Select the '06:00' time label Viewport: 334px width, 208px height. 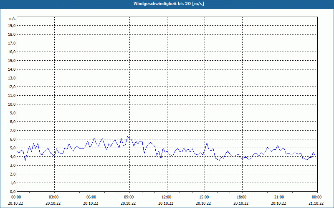click(92, 197)
